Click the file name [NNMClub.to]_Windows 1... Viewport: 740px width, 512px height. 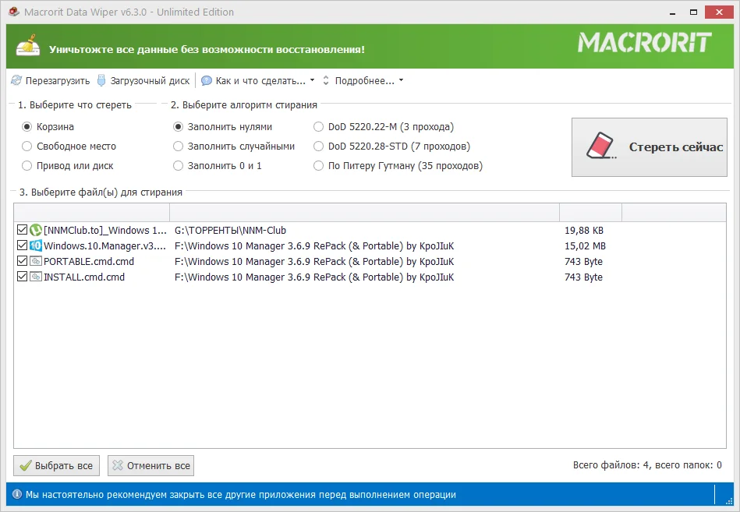104,231
